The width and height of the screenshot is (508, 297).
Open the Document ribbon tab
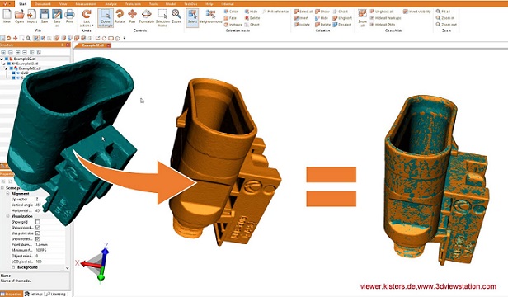(x=42, y=4)
